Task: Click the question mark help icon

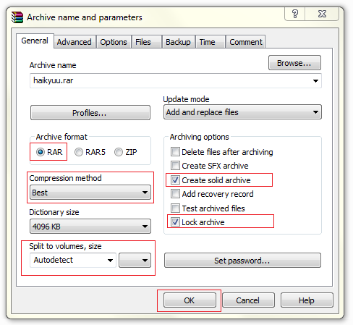Action: coord(295,14)
